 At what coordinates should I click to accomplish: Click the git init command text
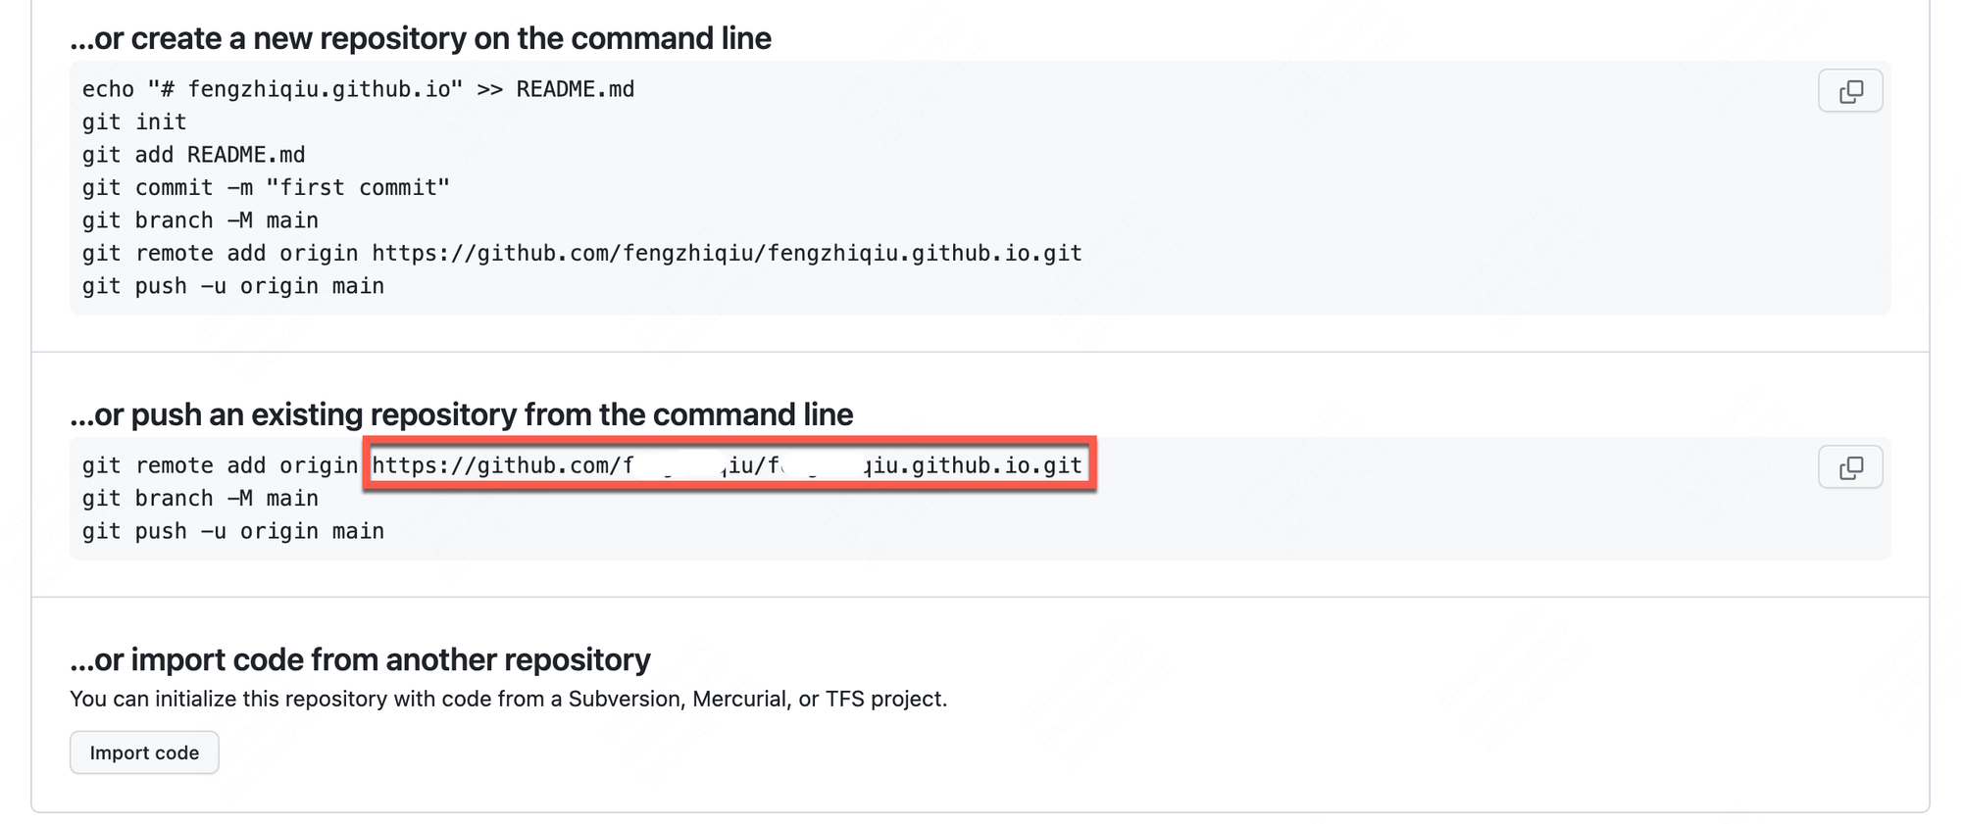(135, 121)
